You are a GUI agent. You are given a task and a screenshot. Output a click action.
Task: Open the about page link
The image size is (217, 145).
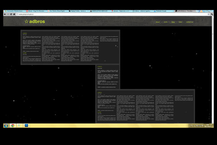tap(158, 22)
